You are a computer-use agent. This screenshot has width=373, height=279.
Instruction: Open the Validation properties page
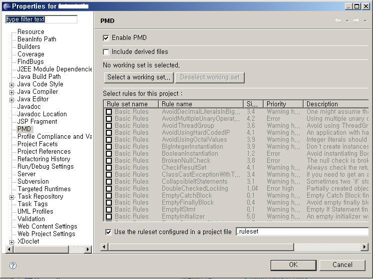tap(31, 219)
